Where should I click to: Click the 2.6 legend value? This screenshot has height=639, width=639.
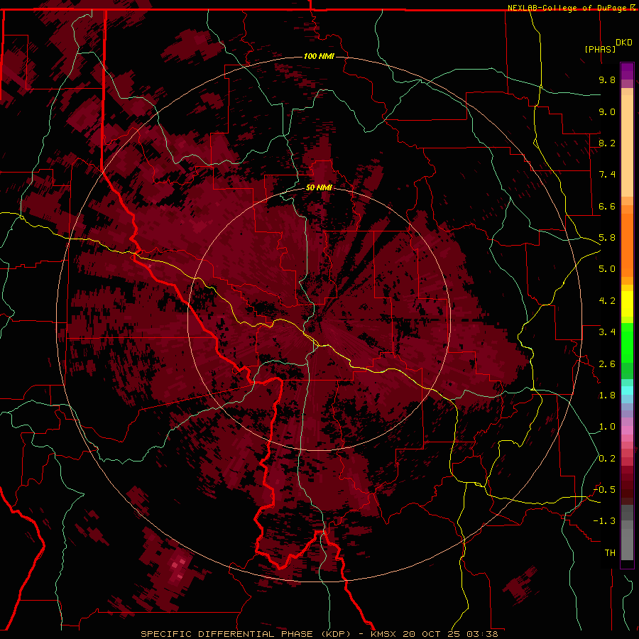coord(607,364)
